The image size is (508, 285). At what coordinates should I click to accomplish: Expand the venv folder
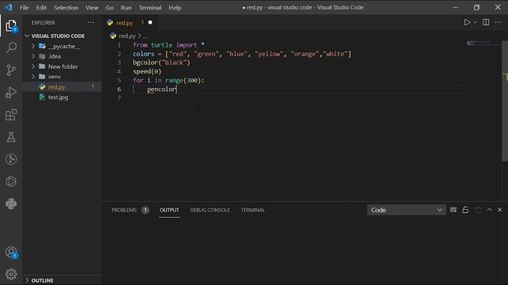(x=33, y=77)
